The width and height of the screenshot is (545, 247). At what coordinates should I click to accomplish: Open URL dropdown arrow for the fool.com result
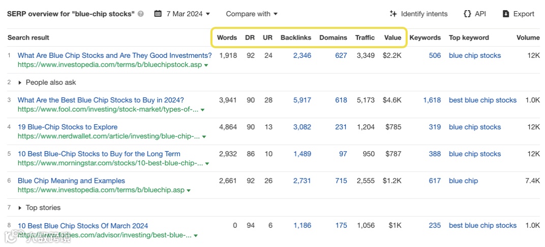click(x=202, y=110)
